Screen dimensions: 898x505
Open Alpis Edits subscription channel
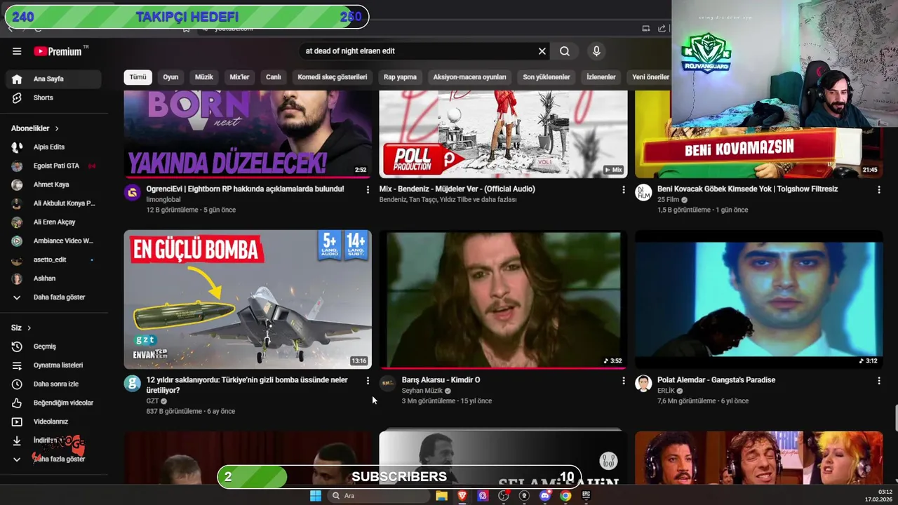click(x=53, y=147)
